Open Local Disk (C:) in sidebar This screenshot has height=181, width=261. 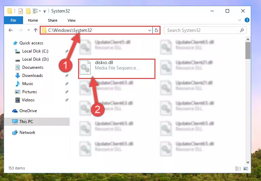35,51
